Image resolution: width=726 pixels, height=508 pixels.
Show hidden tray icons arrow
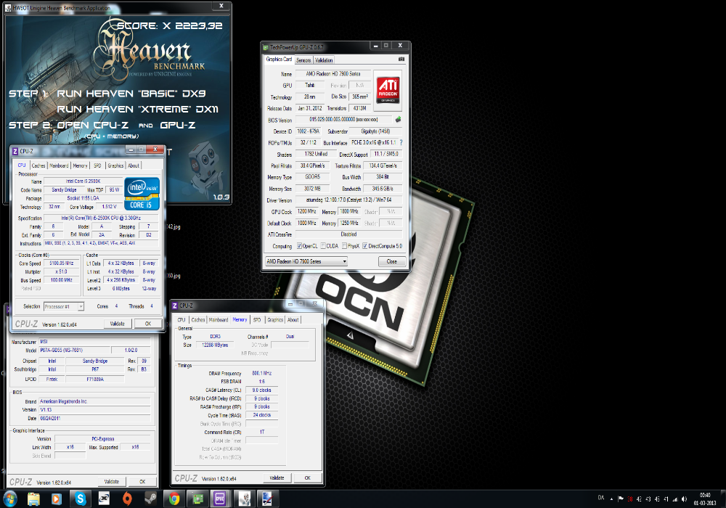click(611, 499)
